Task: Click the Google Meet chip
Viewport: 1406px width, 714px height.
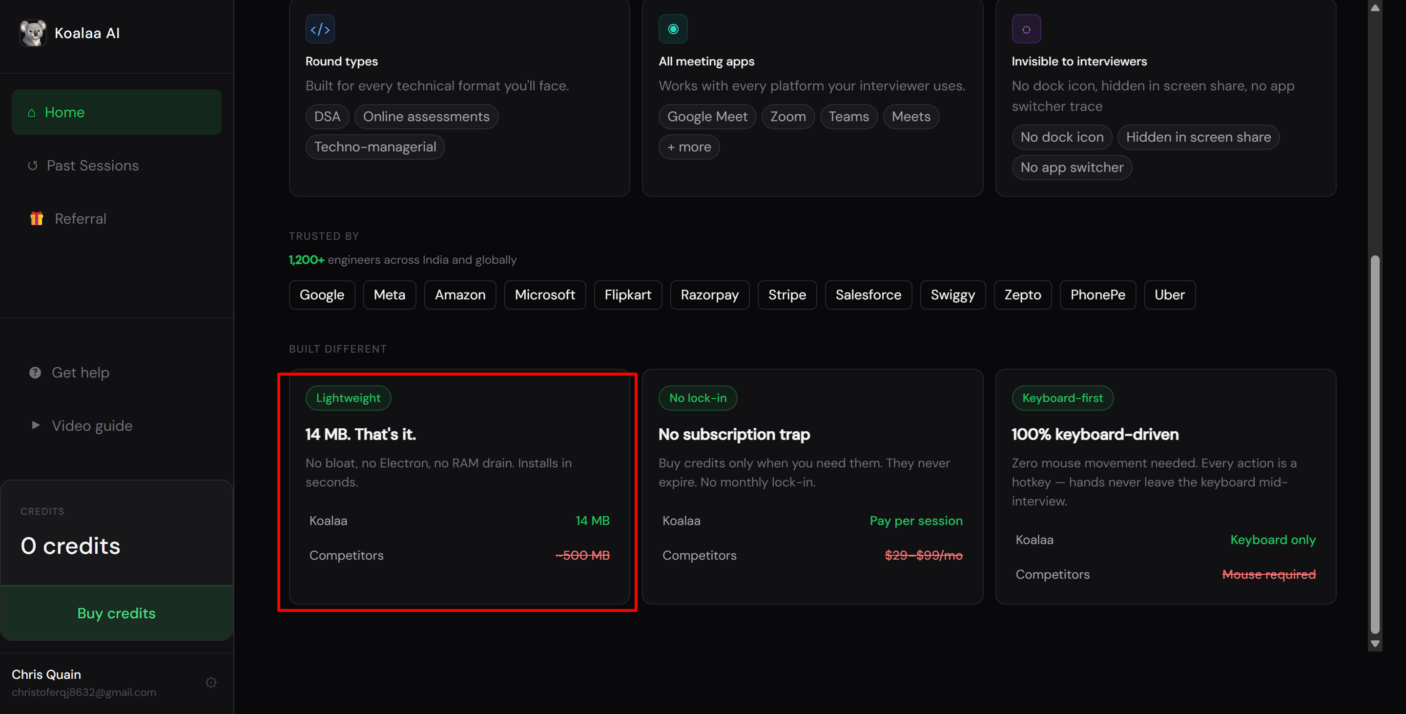Action: tap(707, 117)
